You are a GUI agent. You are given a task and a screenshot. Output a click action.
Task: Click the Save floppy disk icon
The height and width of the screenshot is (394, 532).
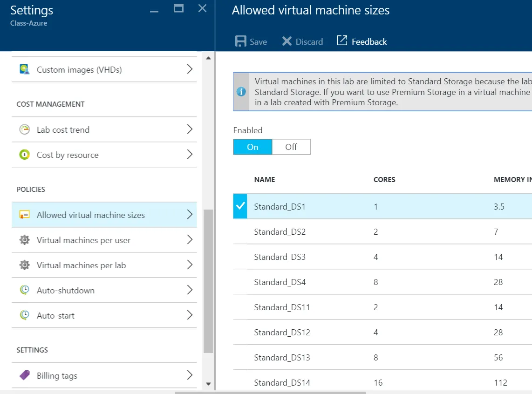coord(241,41)
